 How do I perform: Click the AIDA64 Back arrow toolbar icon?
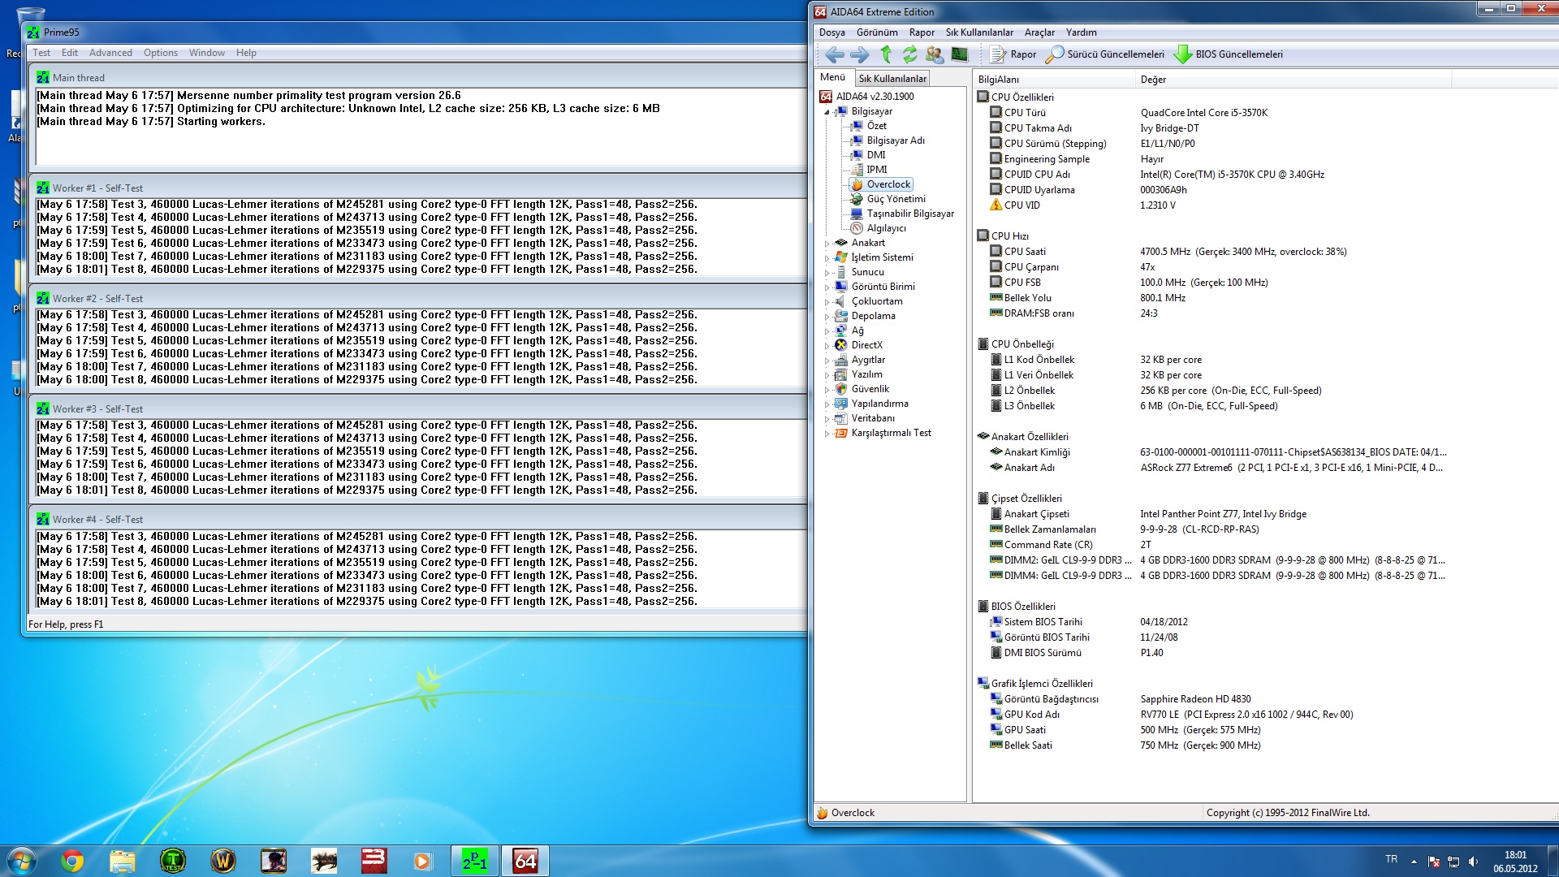tap(834, 54)
